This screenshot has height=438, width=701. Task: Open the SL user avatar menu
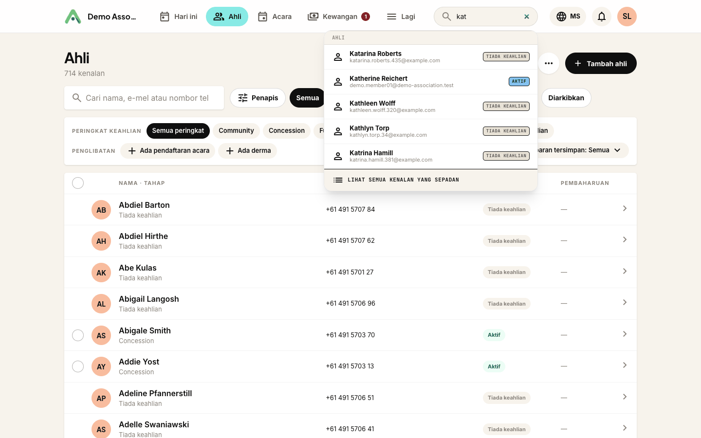pos(627,17)
